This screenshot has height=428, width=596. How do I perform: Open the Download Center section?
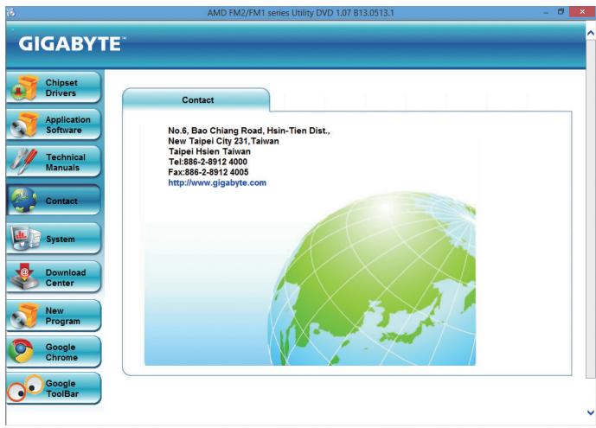[54, 278]
